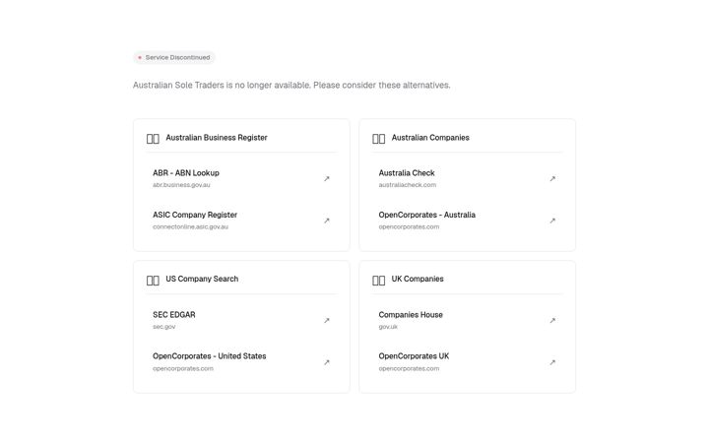Click the Australian Business Register heading
The height and width of the screenshot is (443, 709).
[217, 138]
